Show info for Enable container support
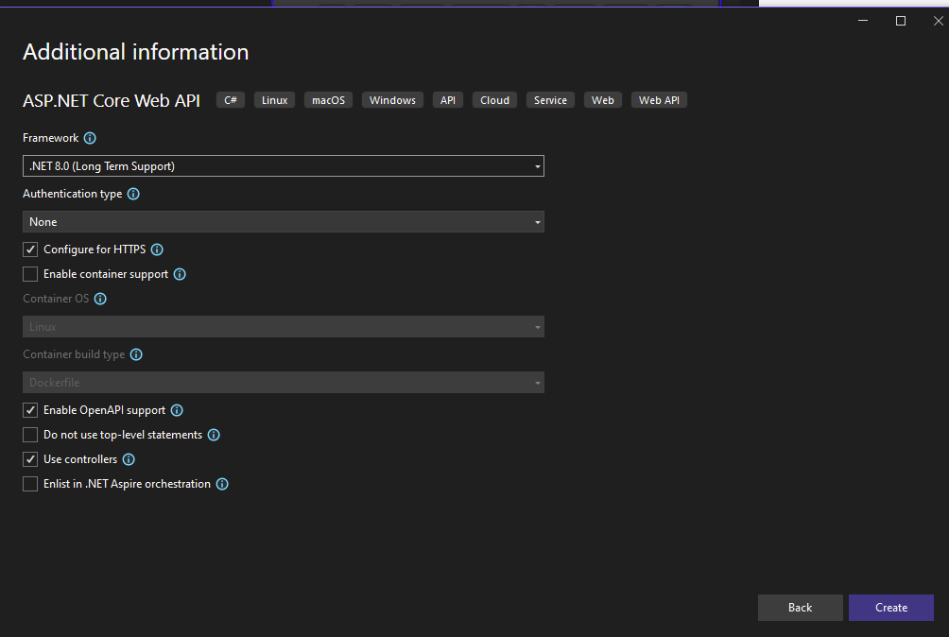 click(x=180, y=274)
